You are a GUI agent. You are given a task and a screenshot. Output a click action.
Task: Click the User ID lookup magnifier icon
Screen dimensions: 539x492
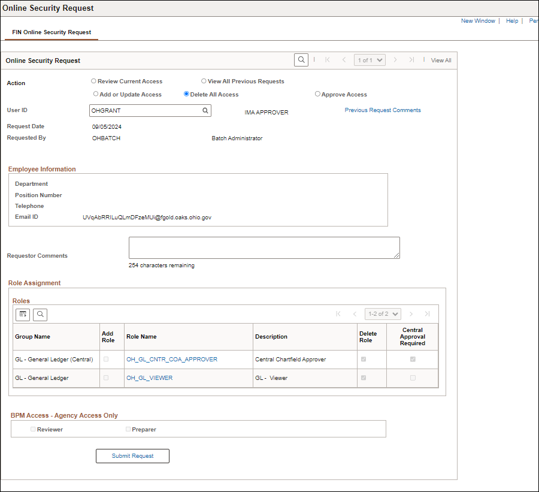point(205,111)
